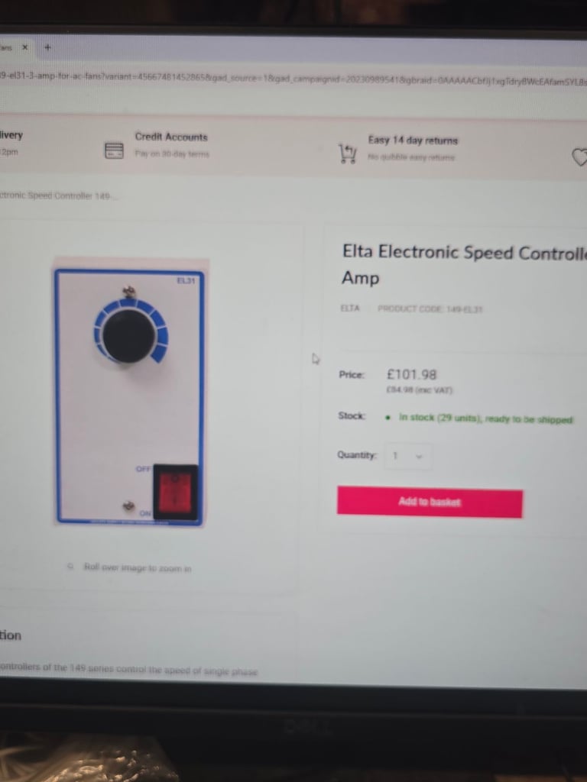Click the ELTA brand link
The width and height of the screenshot is (587, 782).
(350, 309)
